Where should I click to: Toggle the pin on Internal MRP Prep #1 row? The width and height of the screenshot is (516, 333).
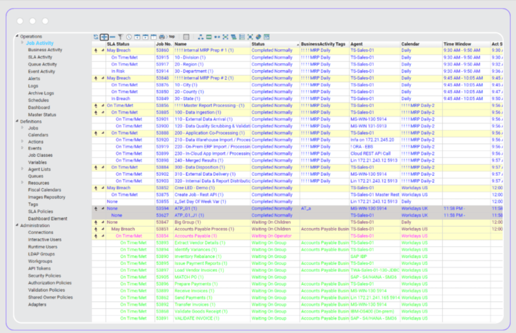click(x=96, y=50)
